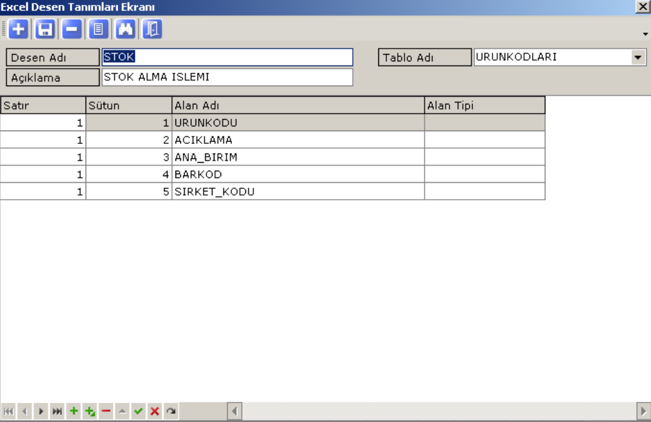Jump to last record in grid navigator
This screenshot has width=651, height=422.
tap(57, 411)
